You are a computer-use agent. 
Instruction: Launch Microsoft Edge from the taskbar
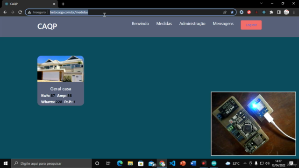coord(120,163)
